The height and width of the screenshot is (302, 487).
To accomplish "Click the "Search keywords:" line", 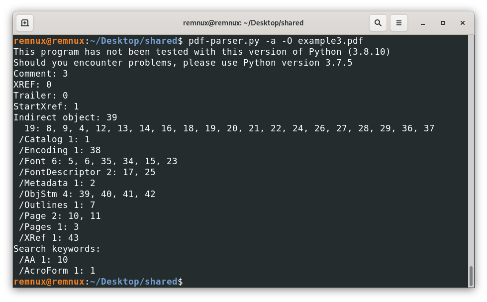I will click(x=57, y=249).
